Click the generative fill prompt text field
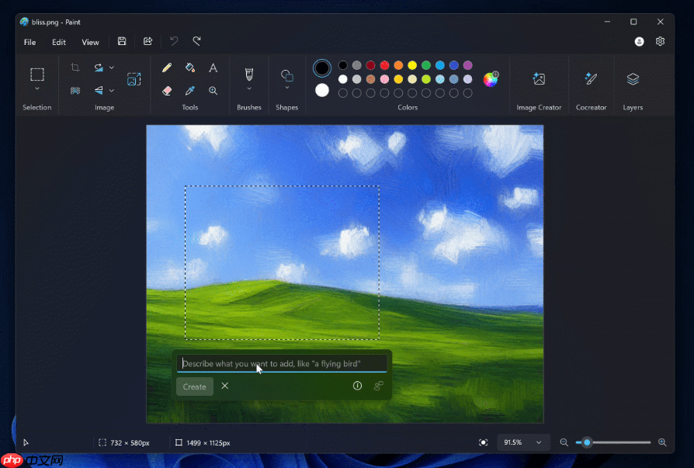 point(282,363)
